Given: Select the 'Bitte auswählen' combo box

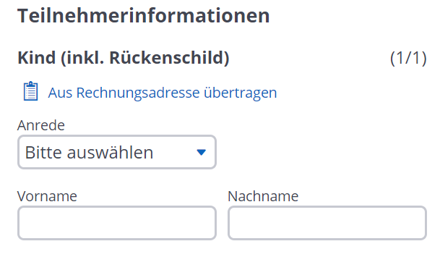Looking at the screenshot, I should click(117, 152).
